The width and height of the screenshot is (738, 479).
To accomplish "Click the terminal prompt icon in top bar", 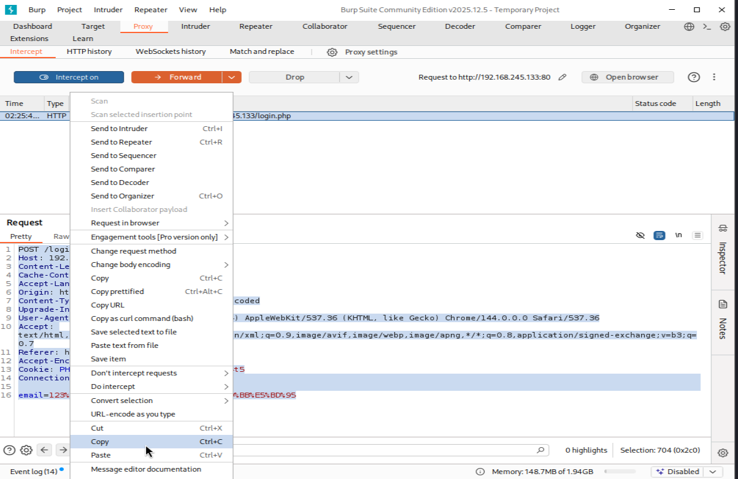I will (707, 26).
